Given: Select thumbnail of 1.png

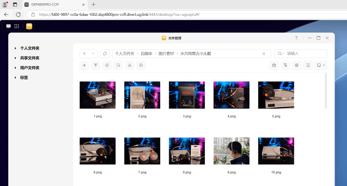Looking at the screenshot, I should click(x=98, y=95).
